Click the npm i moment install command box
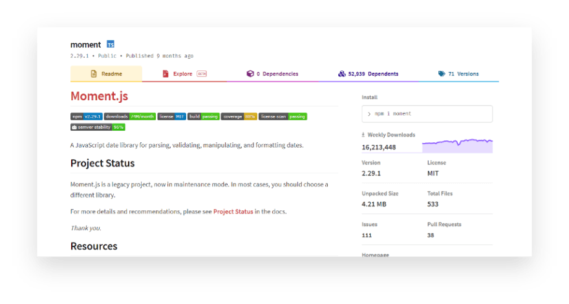Screen dimensions: 569x304 [427, 114]
